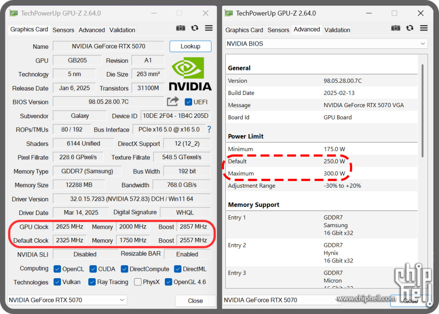The height and width of the screenshot is (314, 439).
Task: Click the Boost value 2557 MHz
Action: [x=194, y=240]
